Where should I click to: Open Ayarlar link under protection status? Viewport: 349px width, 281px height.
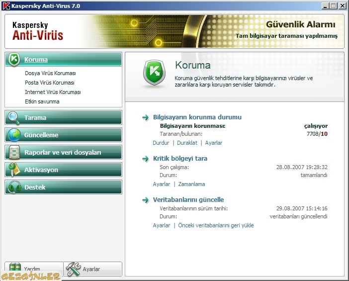pyautogui.click(x=213, y=143)
